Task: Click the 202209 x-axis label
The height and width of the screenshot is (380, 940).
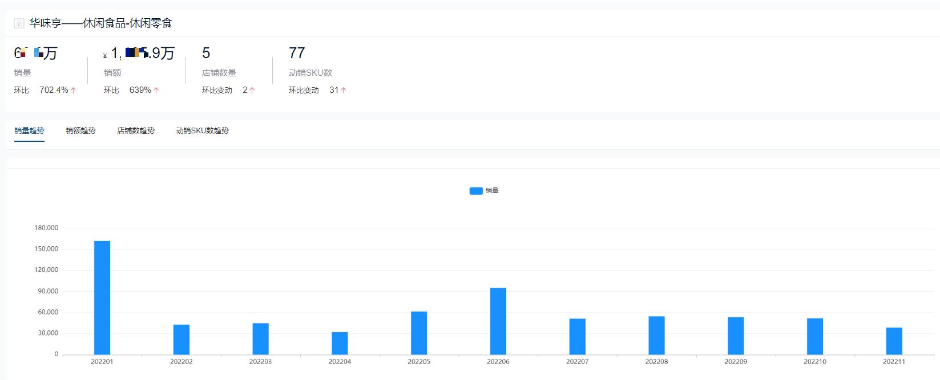Action: point(736,362)
